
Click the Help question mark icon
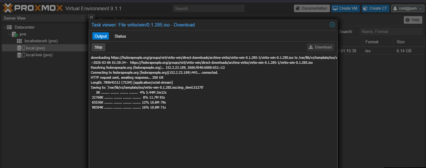[x=408, y=20]
